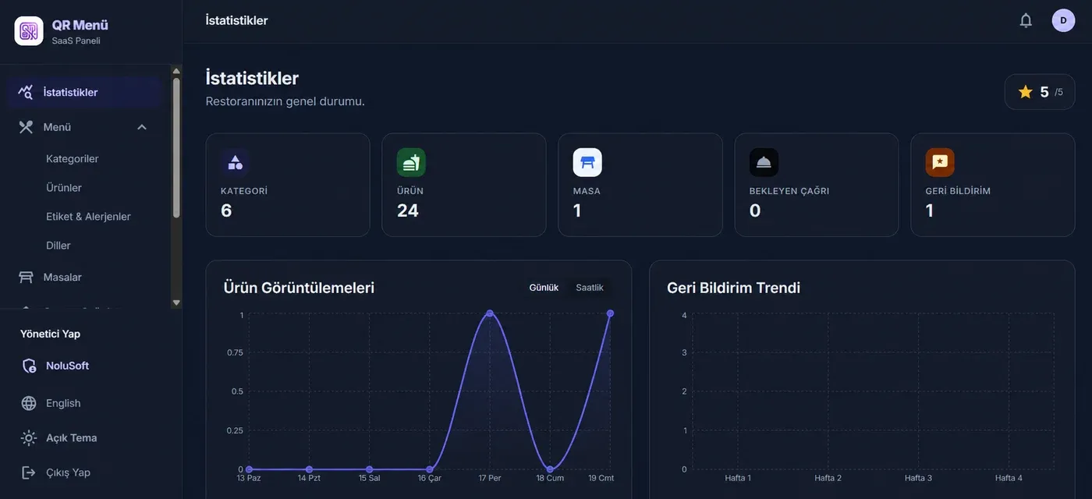Click the QR Menü logo icon
Image resolution: width=1092 pixels, height=499 pixels.
tap(29, 31)
